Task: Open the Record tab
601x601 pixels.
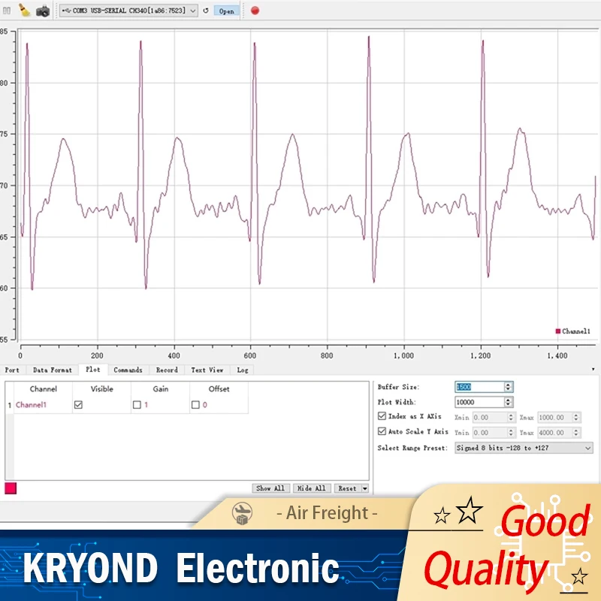Action: point(167,370)
